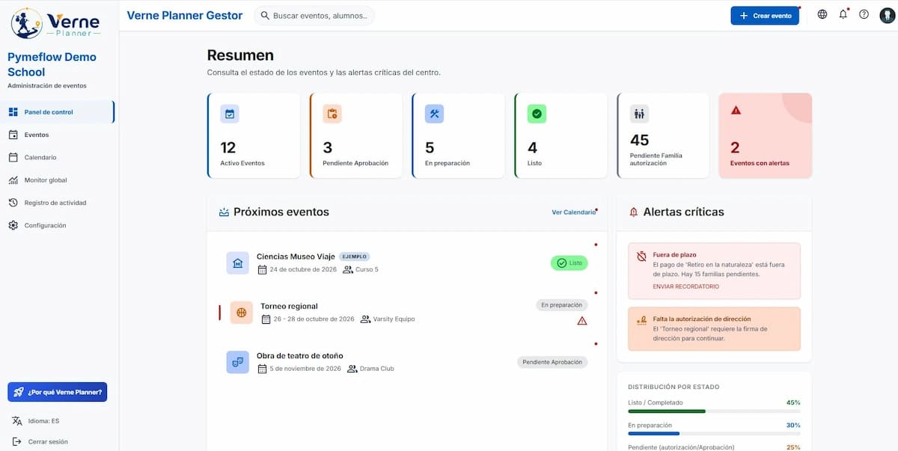Click the En preparación status badge

click(562, 305)
